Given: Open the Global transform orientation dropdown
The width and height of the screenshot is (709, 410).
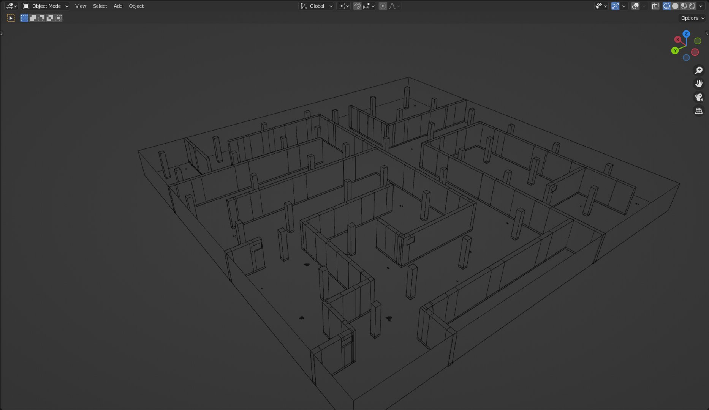Looking at the screenshot, I should pos(317,6).
